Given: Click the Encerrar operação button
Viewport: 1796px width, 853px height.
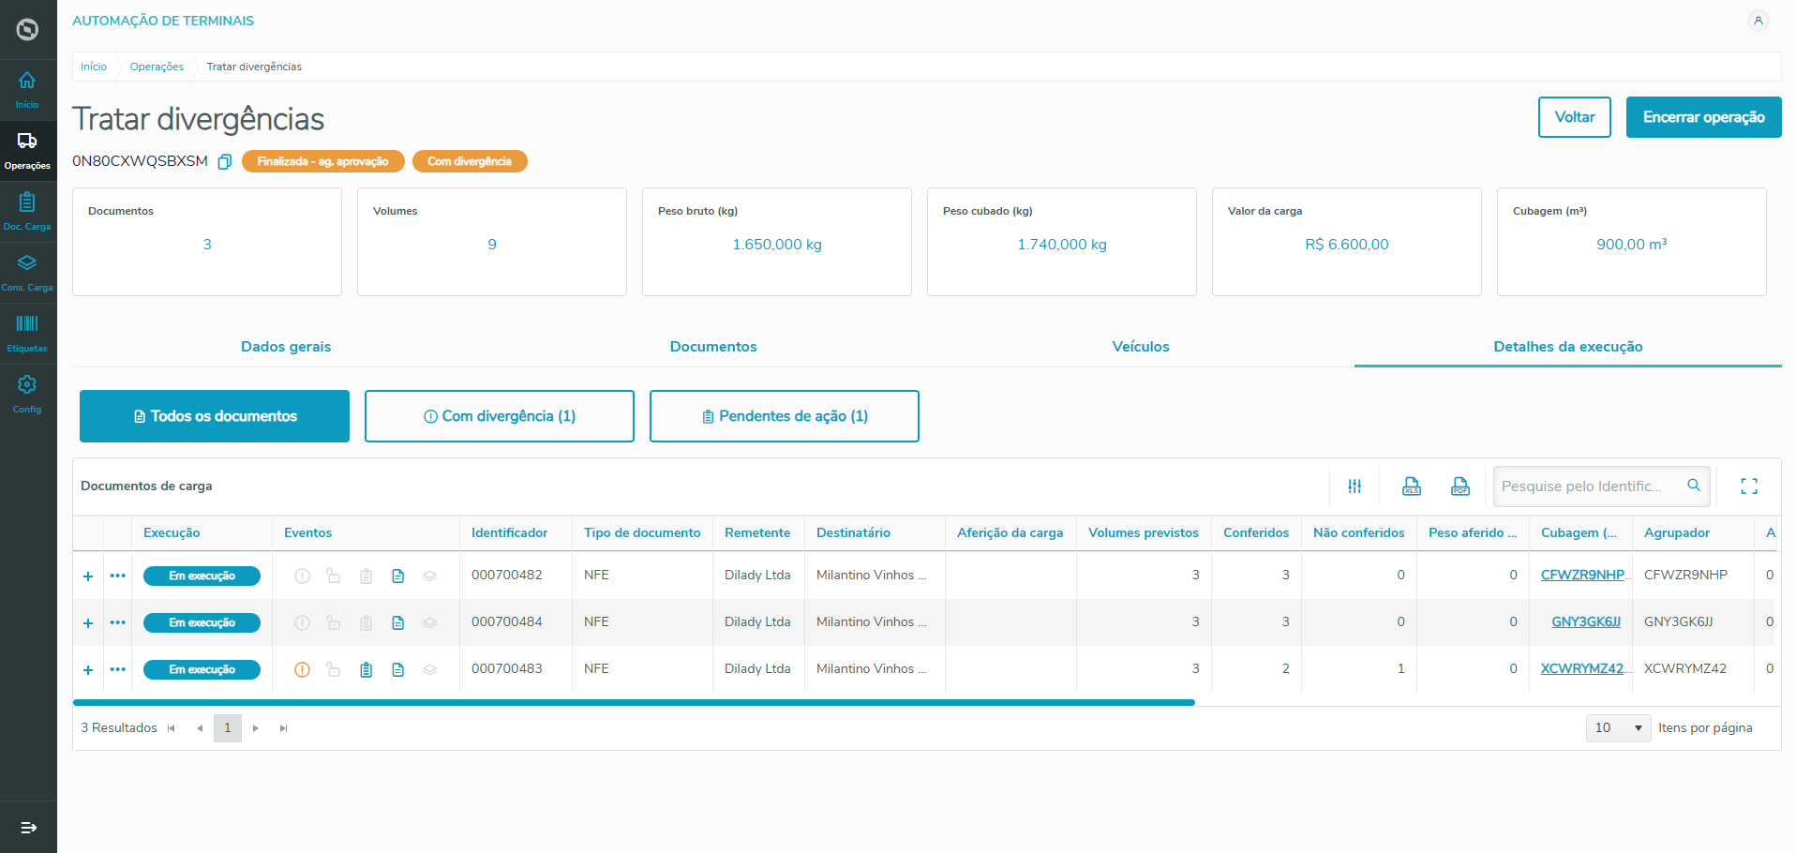Looking at the screenshot, I should point(1703,117).
